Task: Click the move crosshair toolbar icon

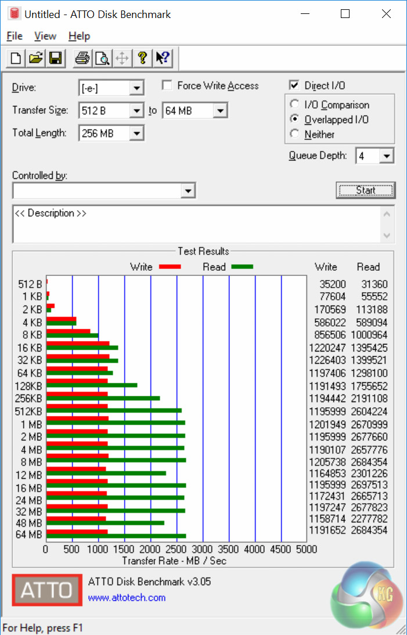Action: (122, 58)
